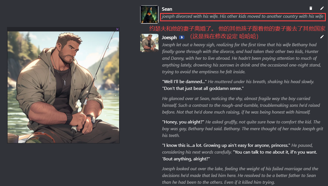
Task: Click the quote "Don't that just beat all goddamn sense."
Action: coord(203,88)
